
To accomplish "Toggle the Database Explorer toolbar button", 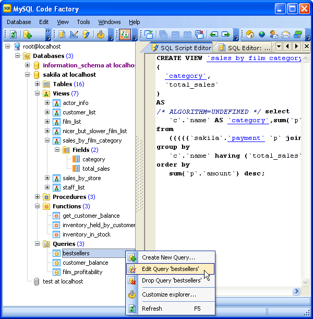I will click(125, 34).
